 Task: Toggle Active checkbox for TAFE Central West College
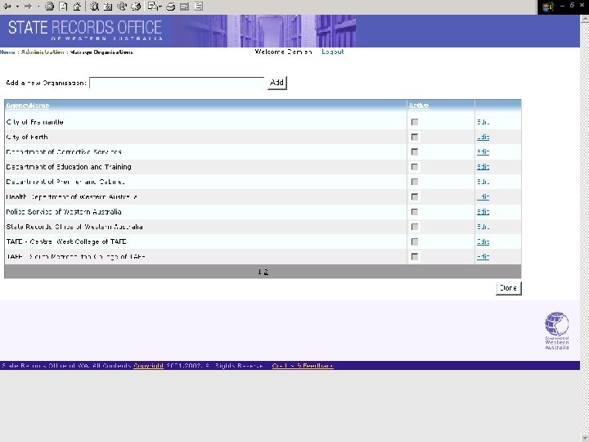[x=415, y=241]
